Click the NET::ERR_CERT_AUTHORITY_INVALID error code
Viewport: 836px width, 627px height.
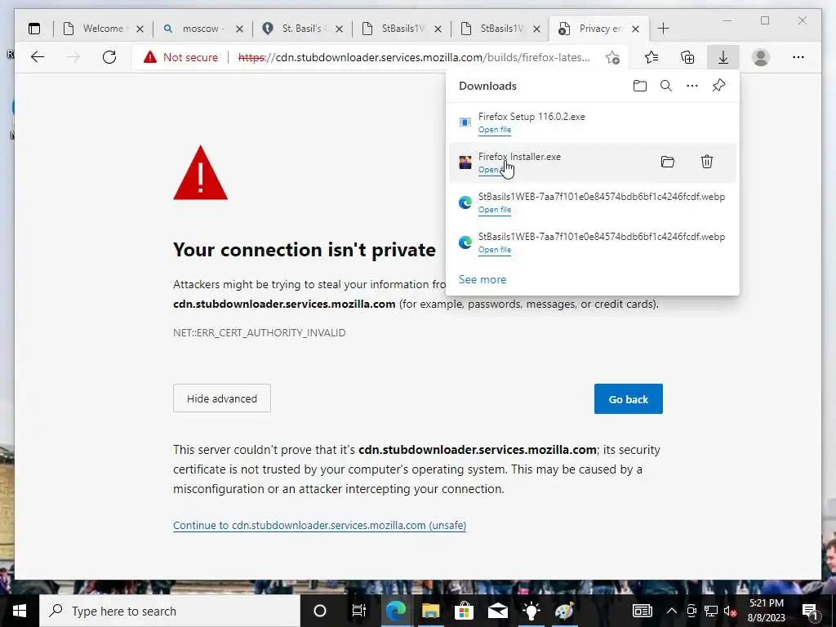click(259, 333)
